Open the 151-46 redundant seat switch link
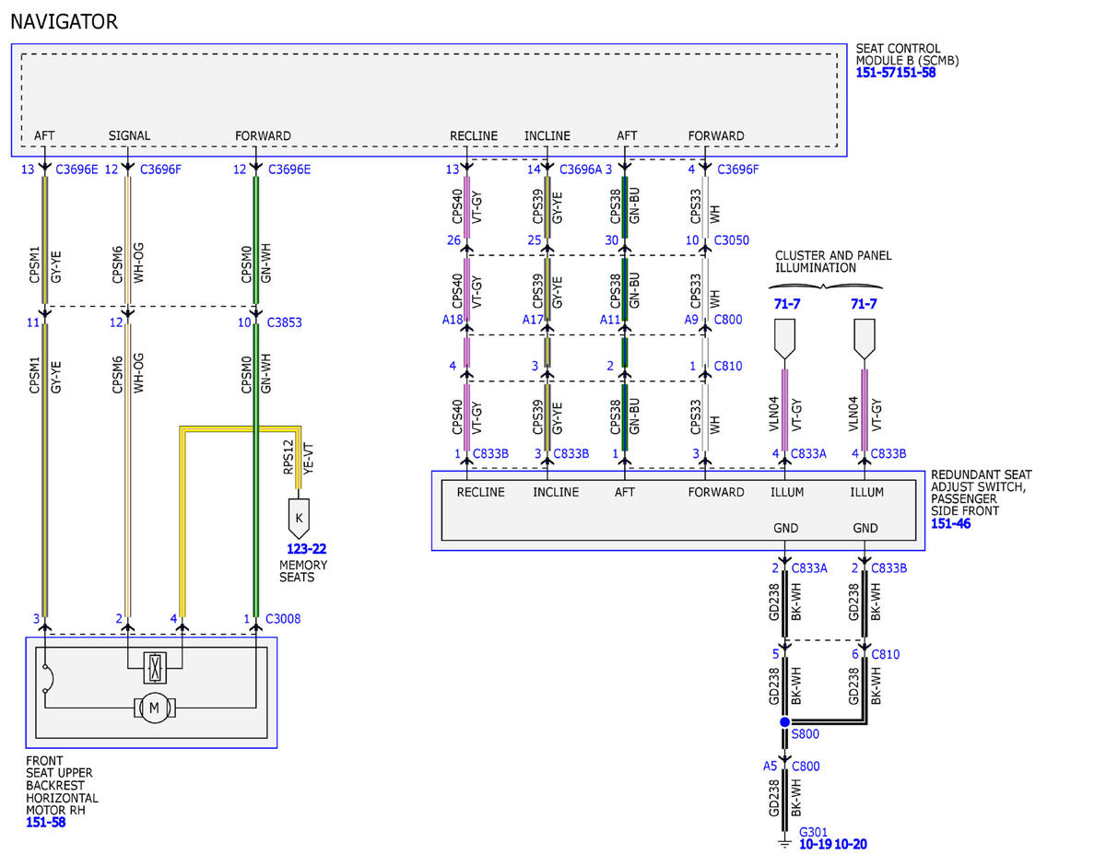 pos(950,523)
